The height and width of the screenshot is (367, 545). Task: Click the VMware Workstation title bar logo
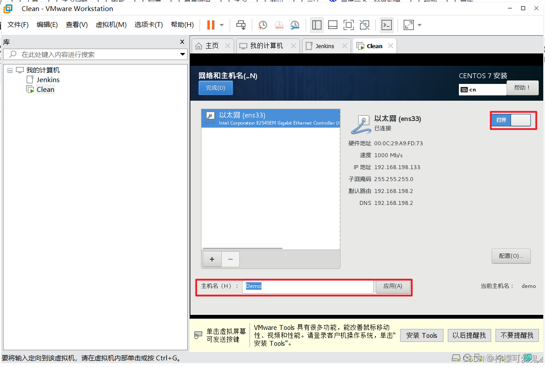(8, 8)
